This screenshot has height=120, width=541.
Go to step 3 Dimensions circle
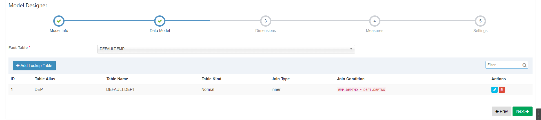pyautogui.click(x=265, y=21)
